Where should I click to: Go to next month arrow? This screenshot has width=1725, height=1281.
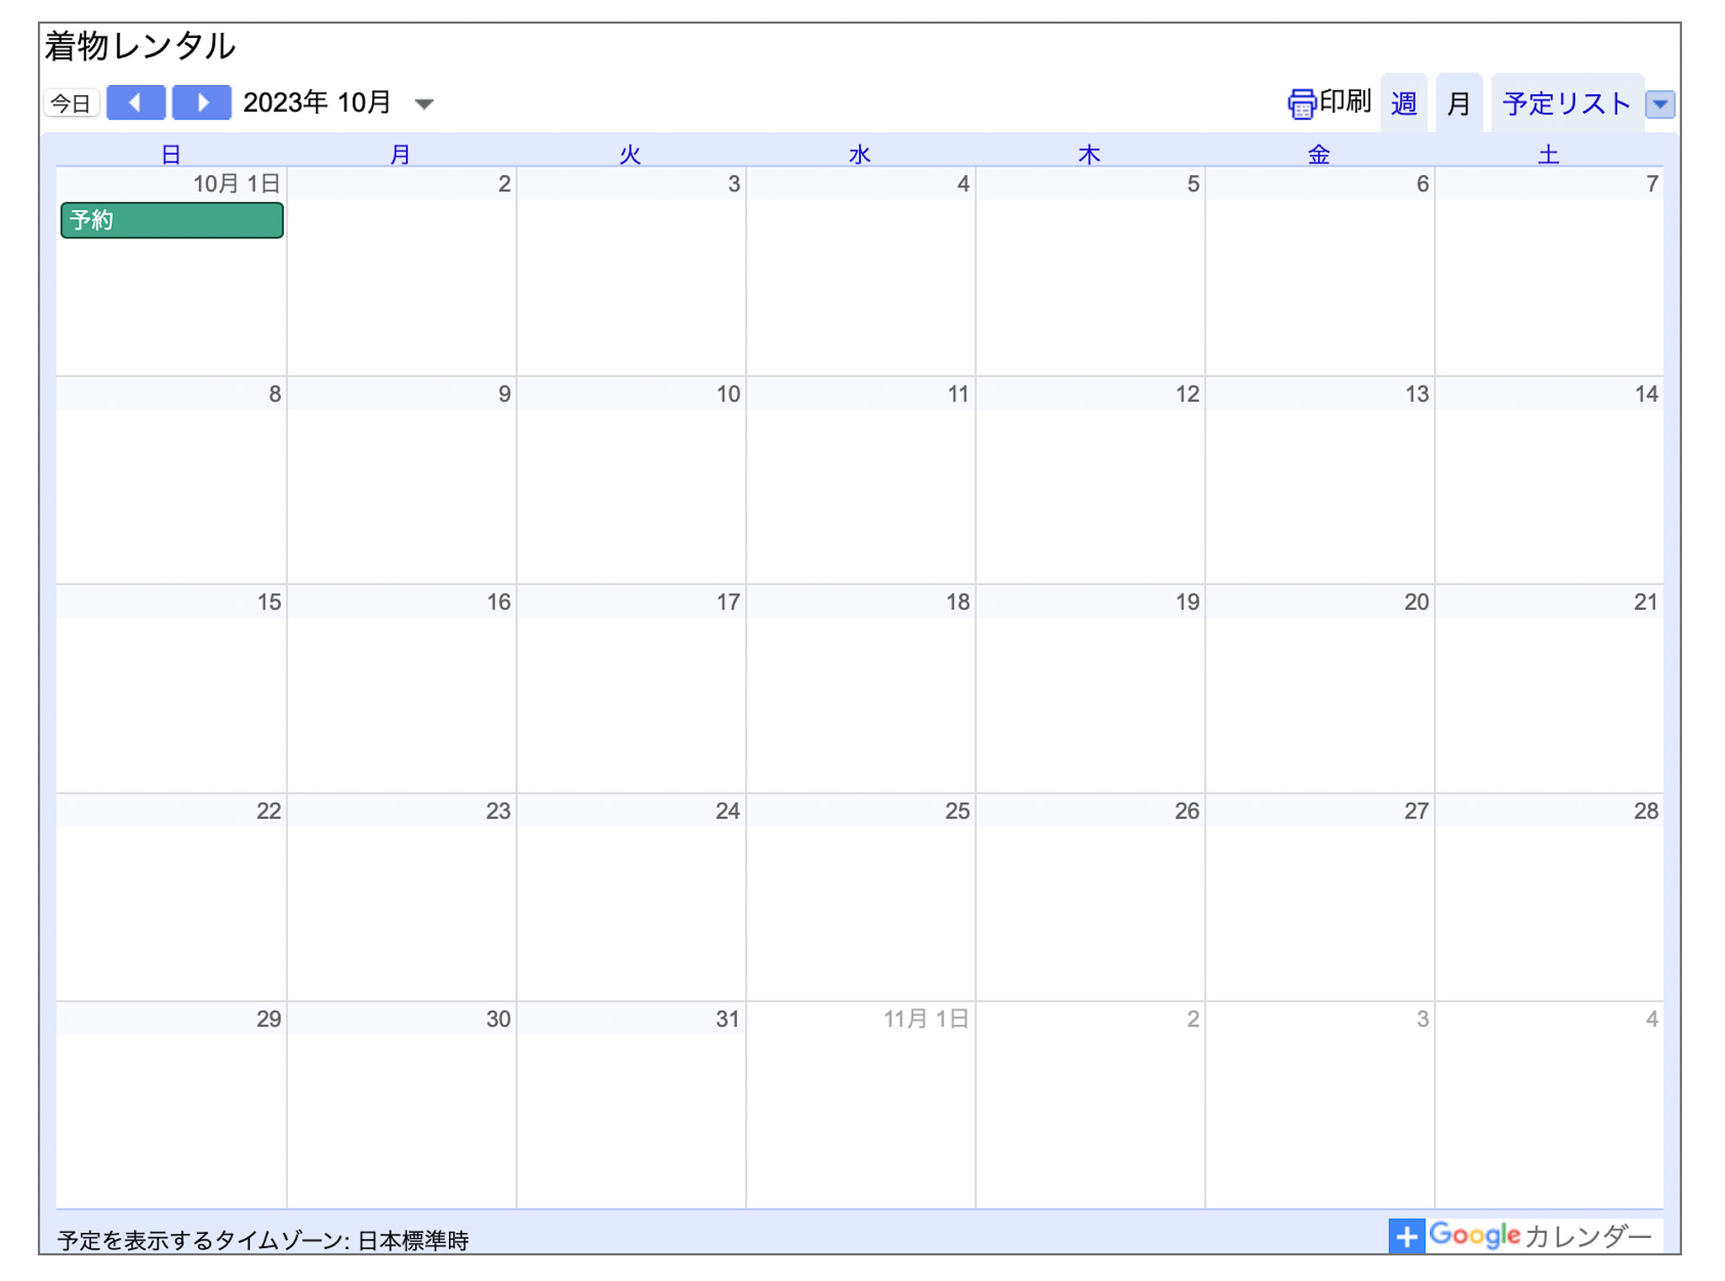point(201,103)
